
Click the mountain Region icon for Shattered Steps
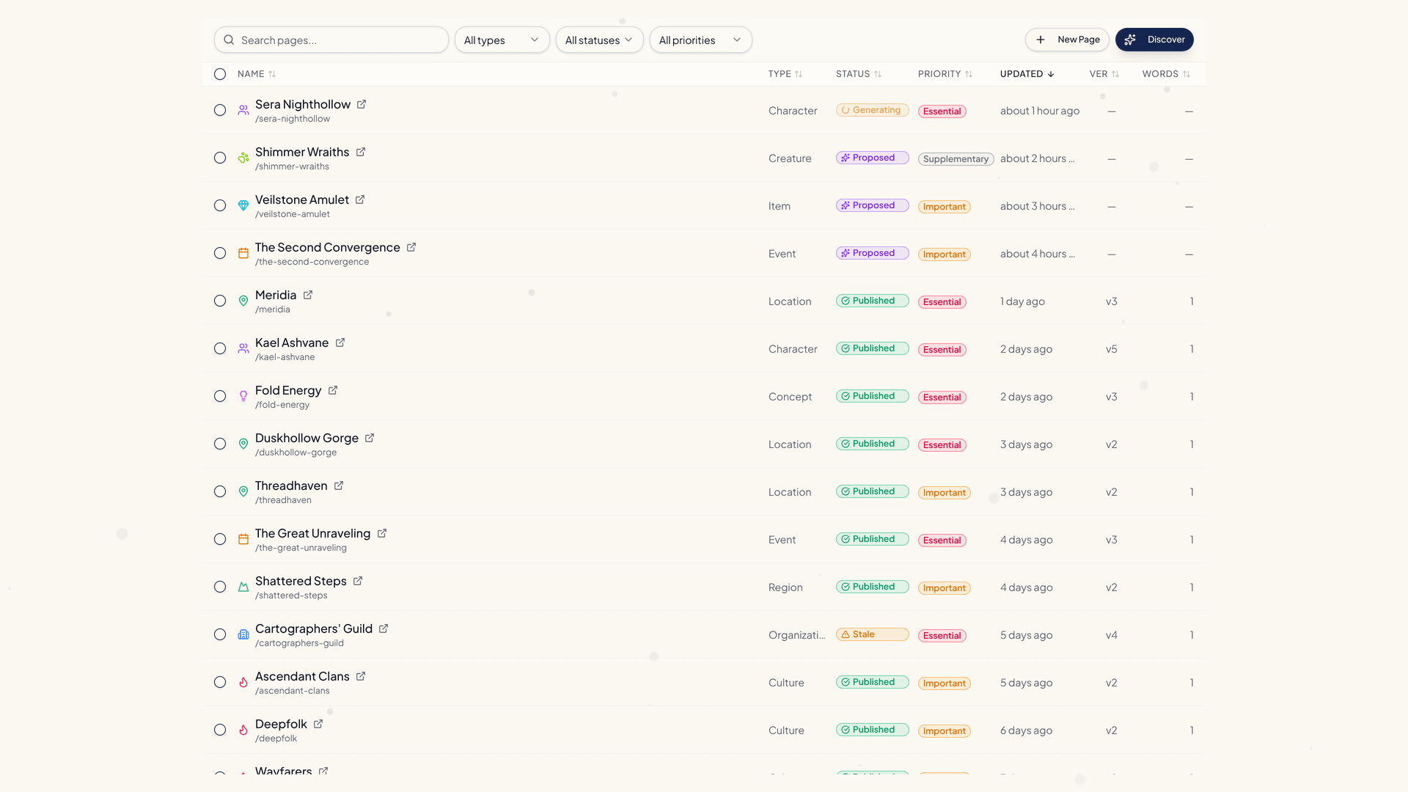243,587
